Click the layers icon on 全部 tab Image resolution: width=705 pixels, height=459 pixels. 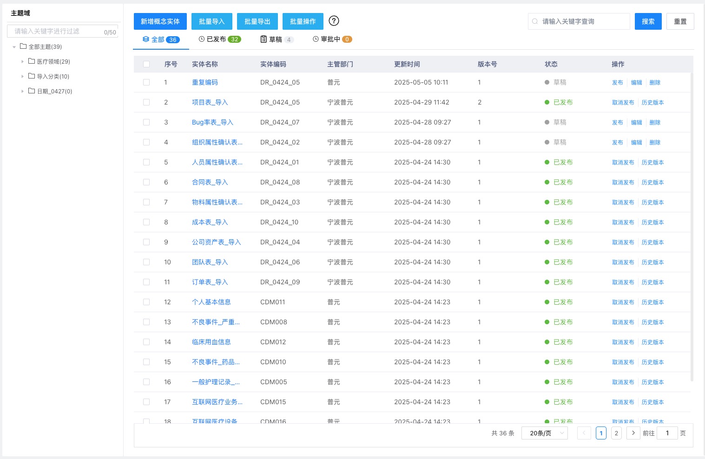point(146,39)
